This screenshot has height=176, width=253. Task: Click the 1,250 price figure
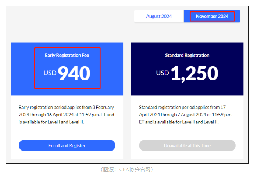pyautogui.click(x=195, y=73)
